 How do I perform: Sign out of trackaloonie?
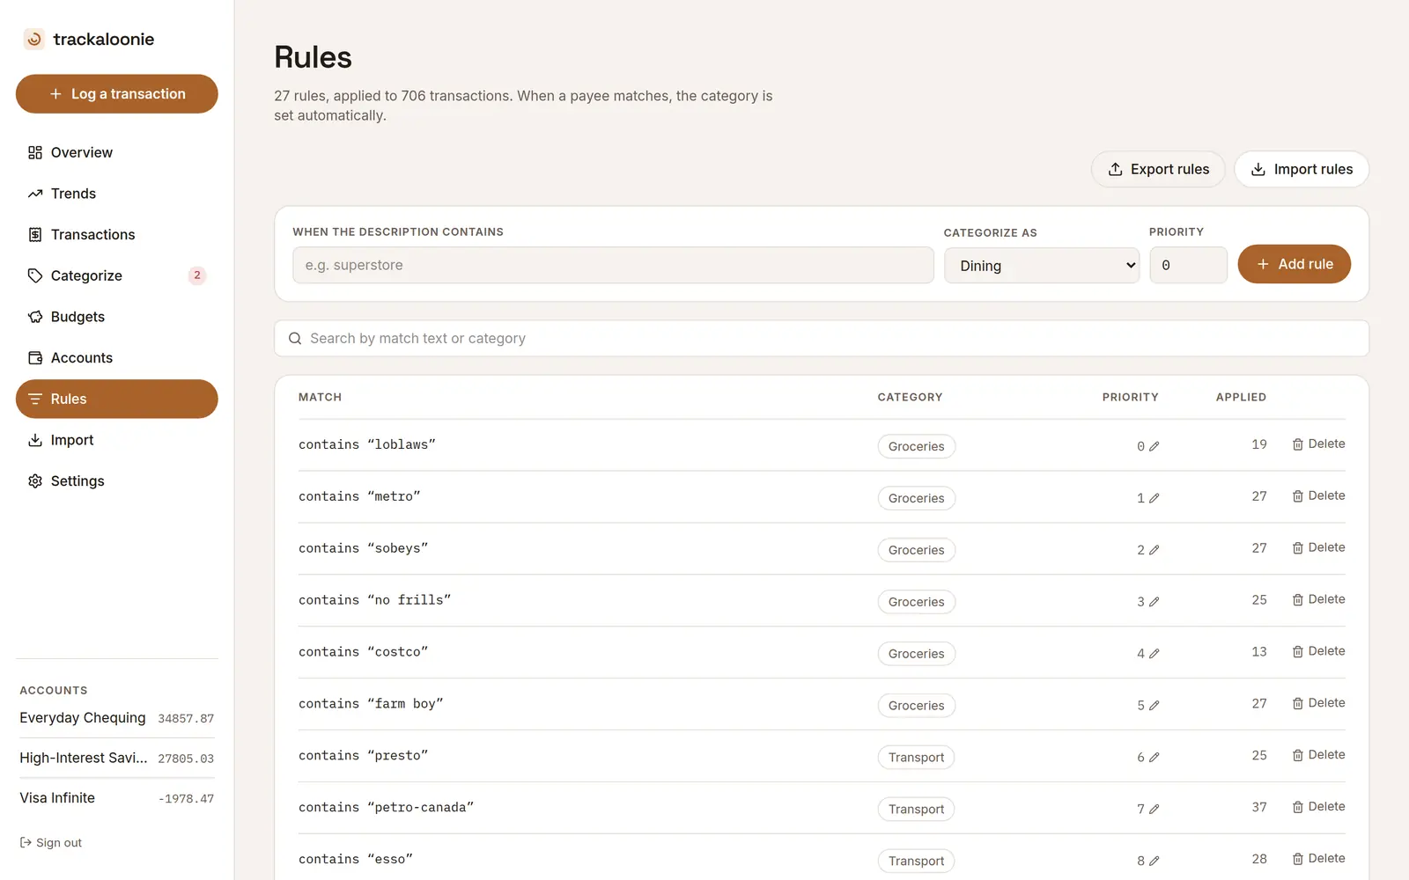click(x=51, y=843)
